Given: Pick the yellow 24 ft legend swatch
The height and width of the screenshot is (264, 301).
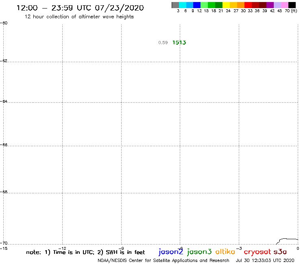Looking at the screenshot, I should pos(226,5).
